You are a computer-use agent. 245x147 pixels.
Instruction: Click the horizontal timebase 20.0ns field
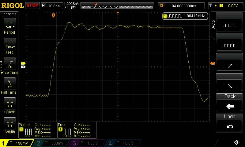pos(54,6)
